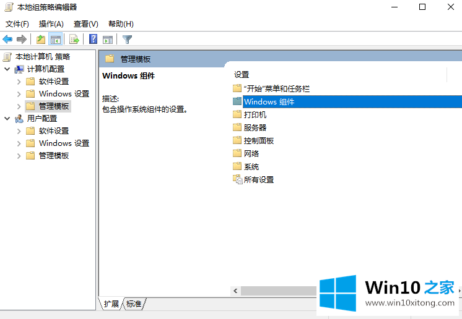Select 管理模板 under 用户配置 in tree
Screen dimensions: 462x319
click(54, 156)
